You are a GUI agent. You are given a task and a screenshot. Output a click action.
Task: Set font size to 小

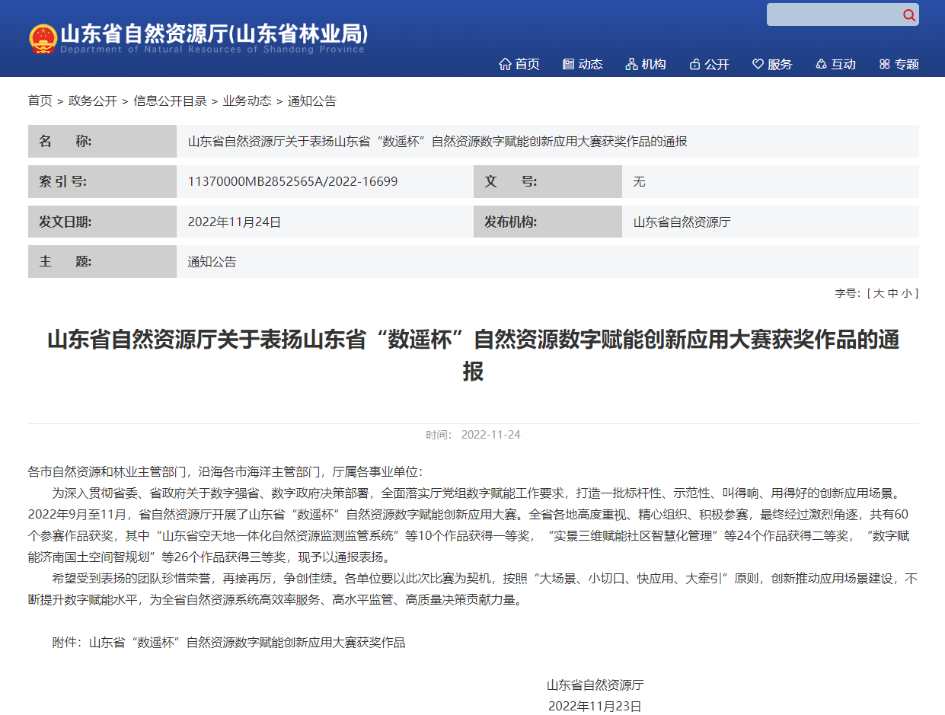click(x=906, y=293)
